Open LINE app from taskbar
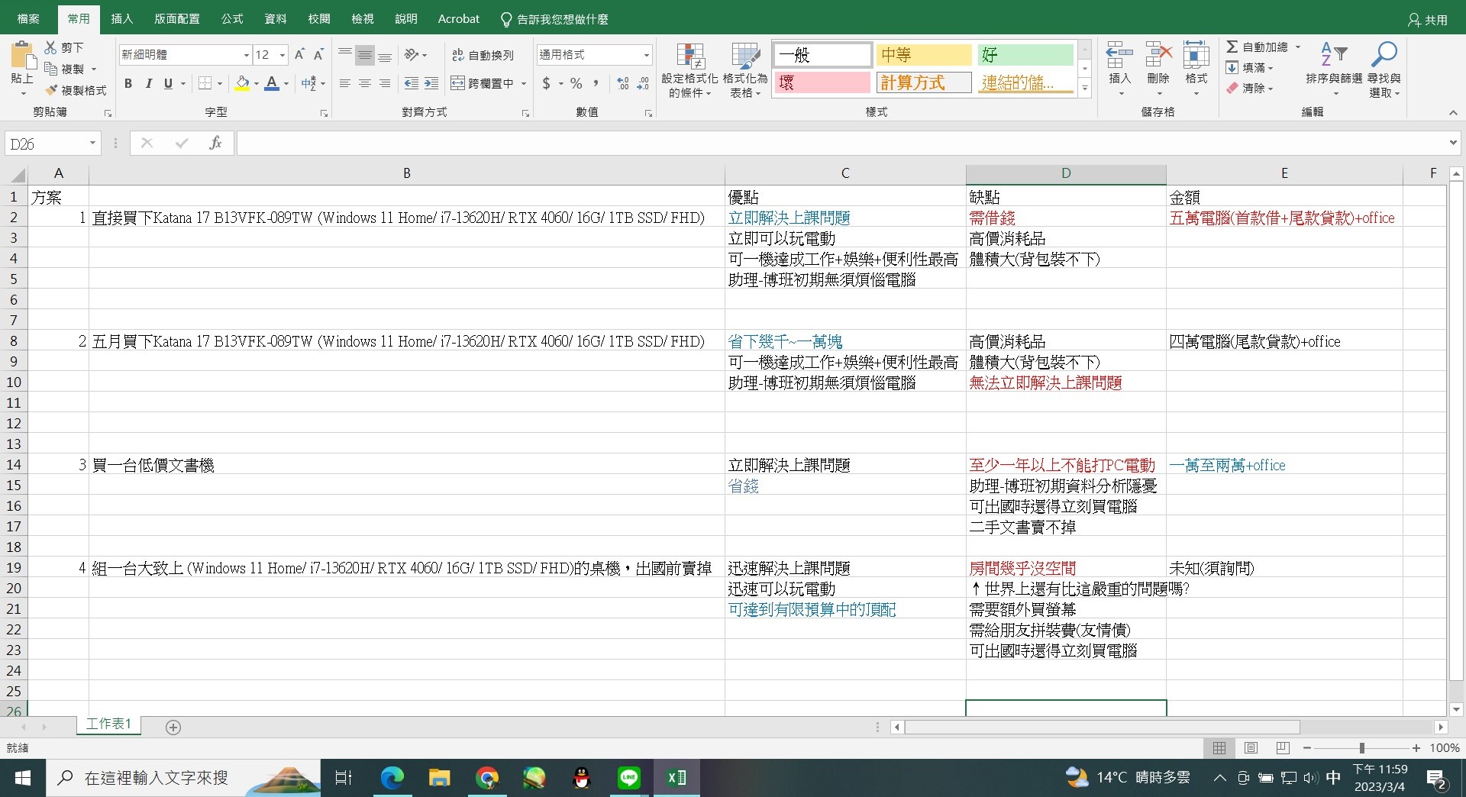The height and width of the screenshot is (797, 1466). [x=629, y=778]
